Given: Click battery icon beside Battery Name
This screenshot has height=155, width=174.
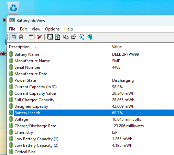Looking at the screenshot, I should 11,54.
